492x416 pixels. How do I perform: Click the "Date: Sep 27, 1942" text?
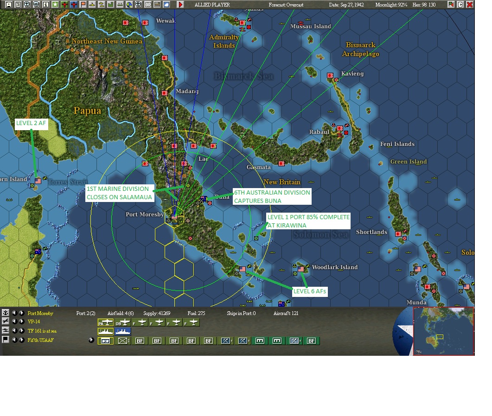pyautogui.click(x=346, y=5)
